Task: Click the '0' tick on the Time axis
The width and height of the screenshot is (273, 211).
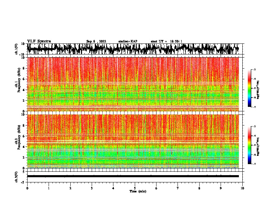Action: click(x=27, y=188)
